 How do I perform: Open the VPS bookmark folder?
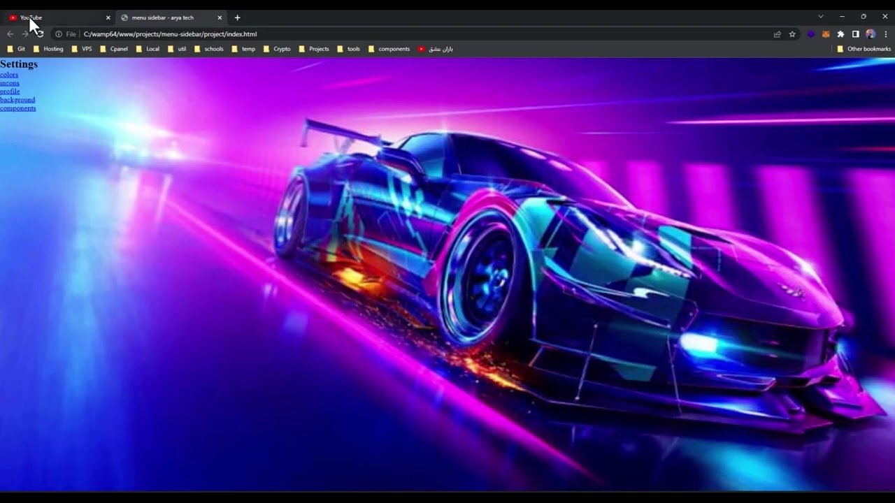(x=82, y=49)
